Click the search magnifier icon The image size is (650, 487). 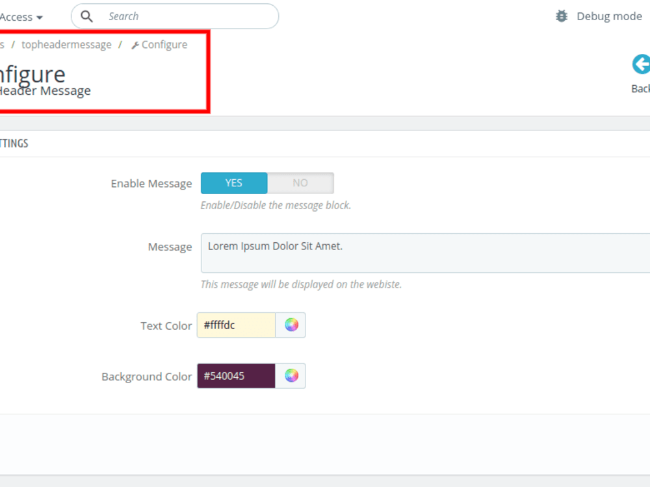click(x=86, y=16)
